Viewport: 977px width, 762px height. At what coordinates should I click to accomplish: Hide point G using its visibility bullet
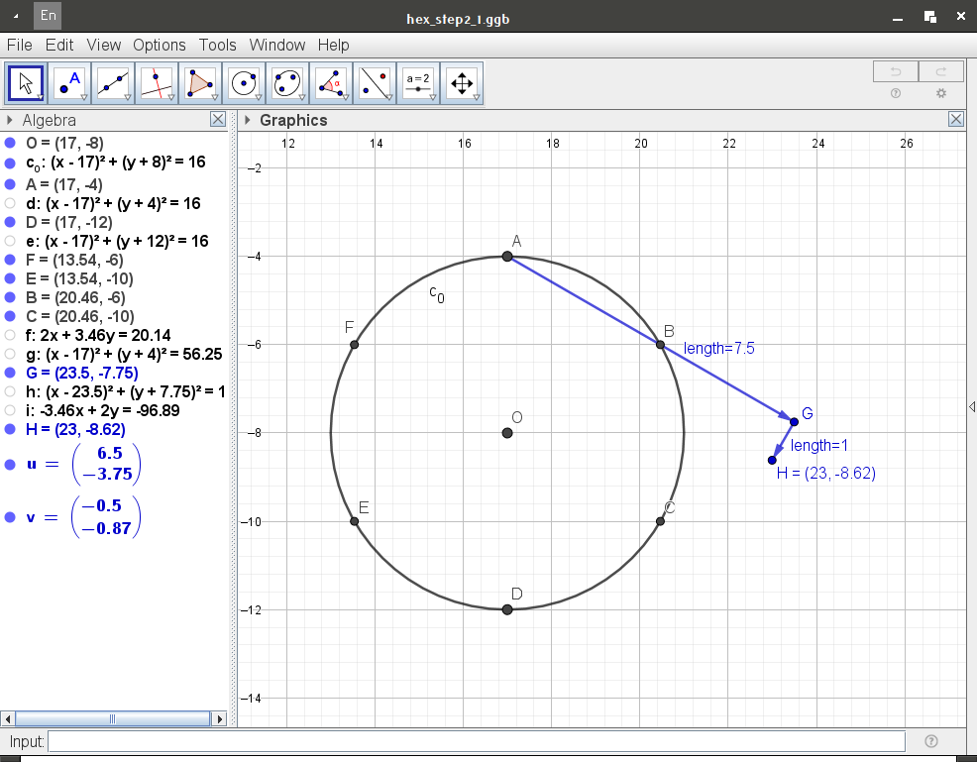click(10, 373)
